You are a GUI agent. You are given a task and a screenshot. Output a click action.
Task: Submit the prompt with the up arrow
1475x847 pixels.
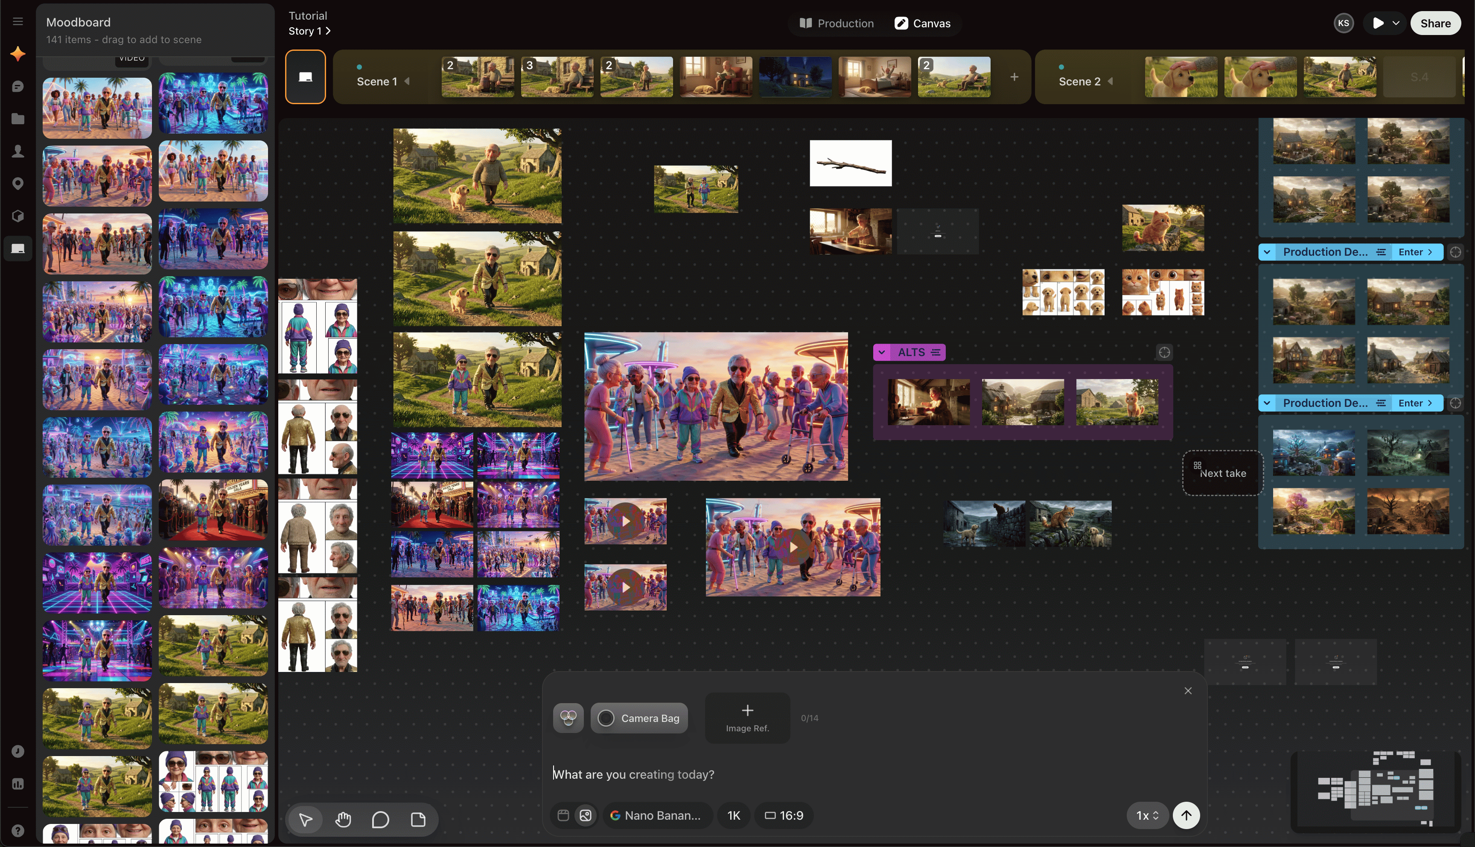point(1186,815)
